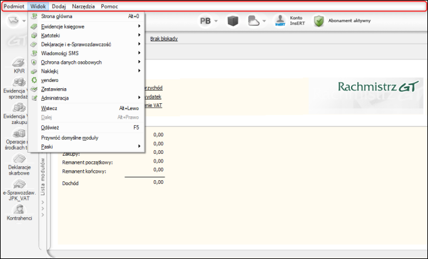This screenshot has height=259, width=428.
Task: Expand Deklaracje i e-Sprawozdawczość submenu arrow
Action: click(x=139, y=44)
